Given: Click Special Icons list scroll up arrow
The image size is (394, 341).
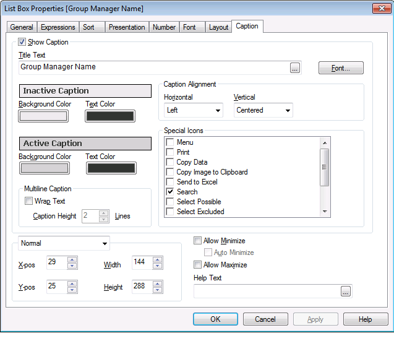Looking at the screenshot, I should pyautogui.click(x=325, y=142).
